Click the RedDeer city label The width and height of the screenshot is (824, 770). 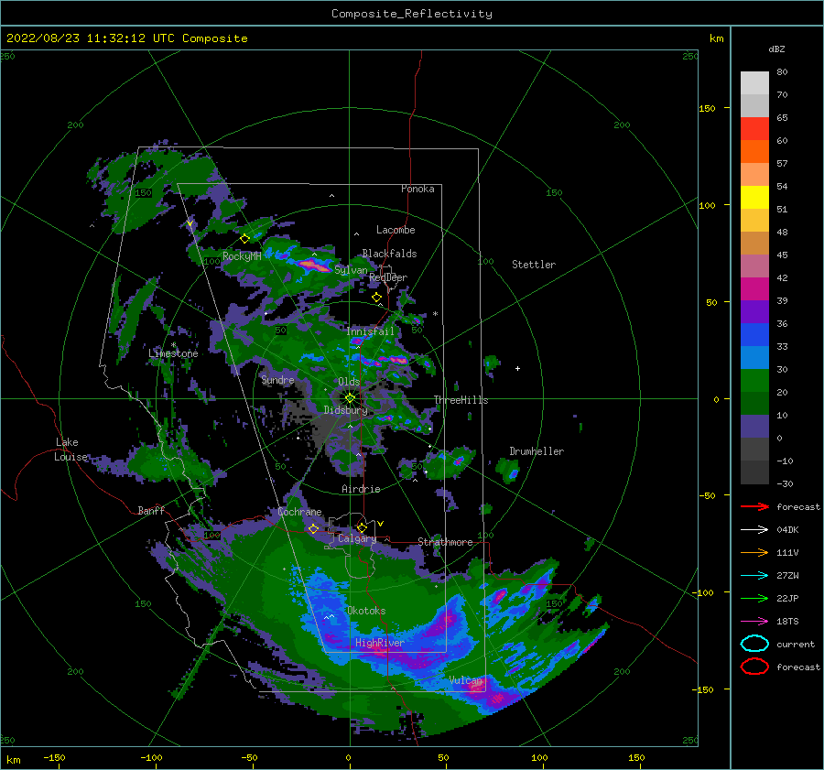pos(388,277)
